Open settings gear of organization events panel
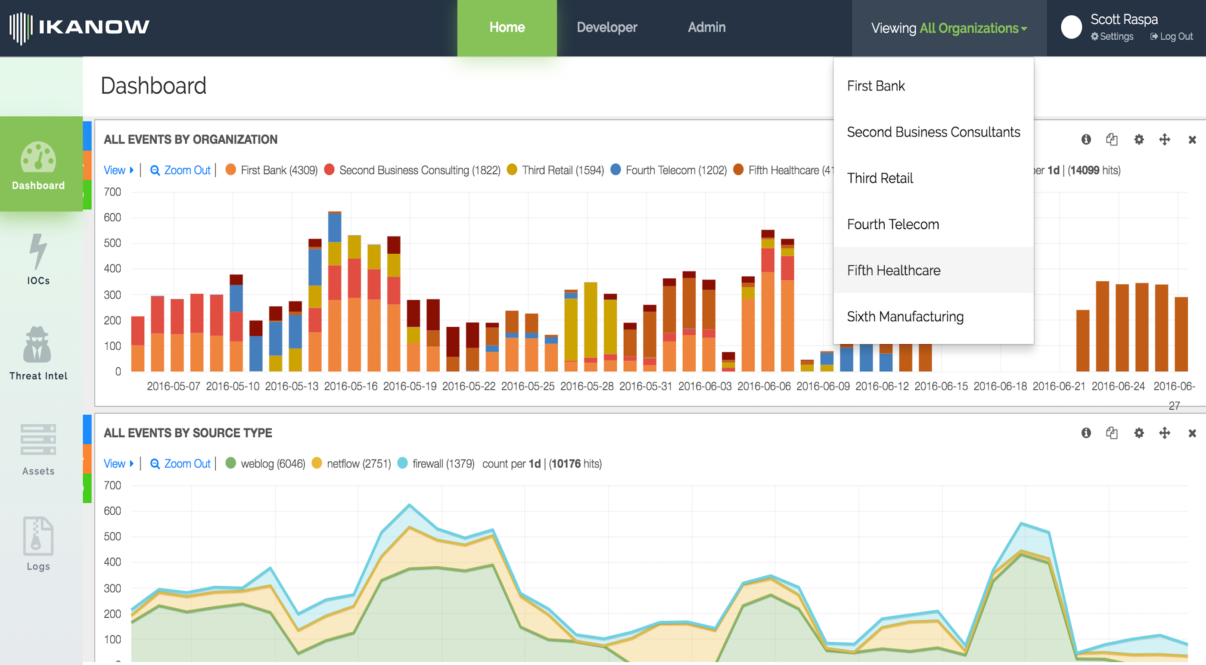The height and width of the screenshot is (665, 1206). click(x=1138, y=140)
